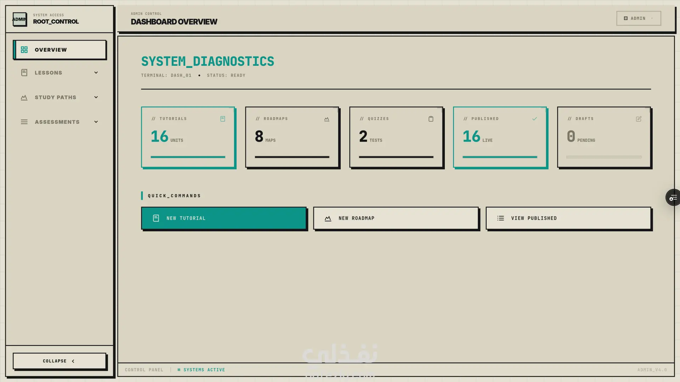680x382 pixels.
Task: Click the Lessons document icon
Action: 24,73
